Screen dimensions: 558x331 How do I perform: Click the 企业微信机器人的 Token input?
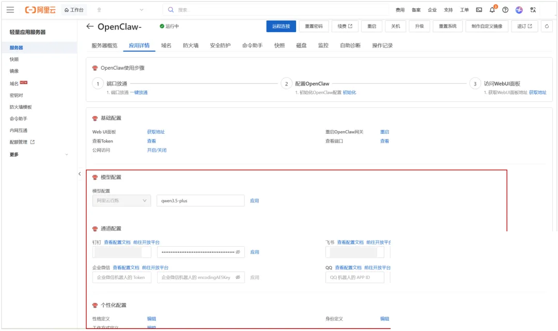pyautogui.click(x=122, y=277)
